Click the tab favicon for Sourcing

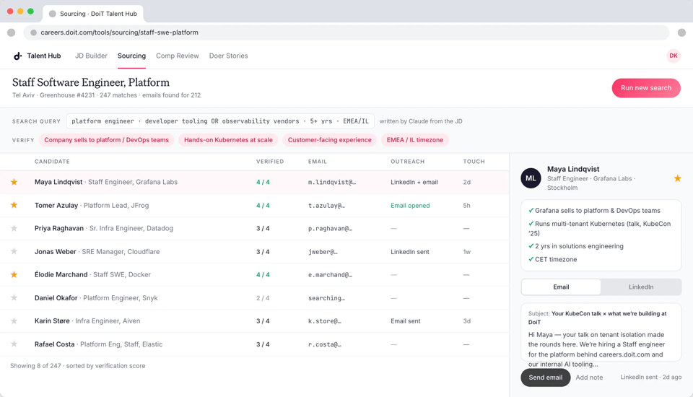pos(52,14)
